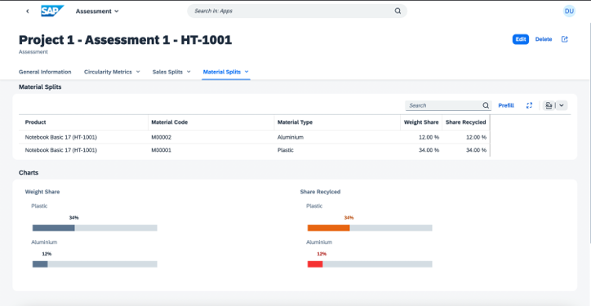
Task: Click the Material Type column header
Action: click(x=337, y=122)
